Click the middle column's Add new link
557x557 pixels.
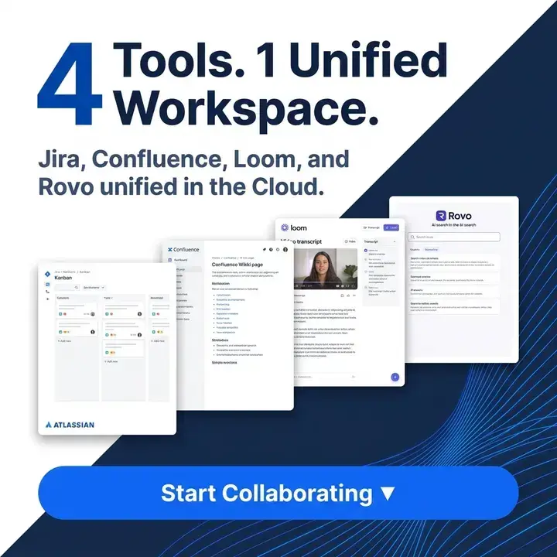pyautogui.click(x=111, y=361)
